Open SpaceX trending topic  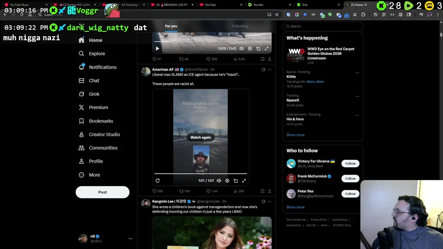(293, 100)
